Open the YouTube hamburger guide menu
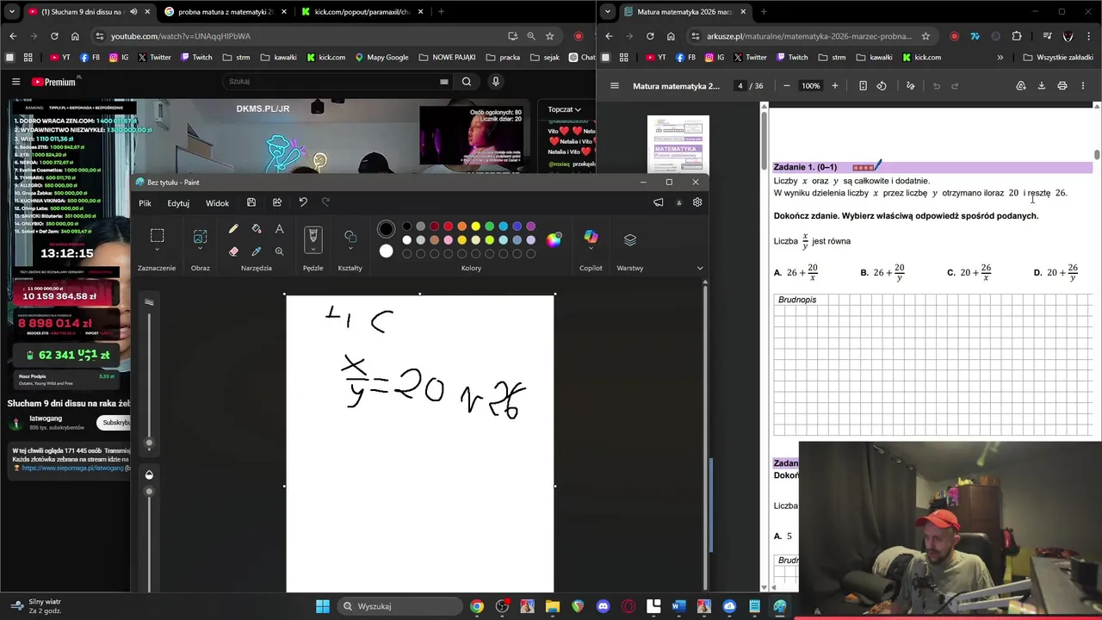 (x=15, y=82)
